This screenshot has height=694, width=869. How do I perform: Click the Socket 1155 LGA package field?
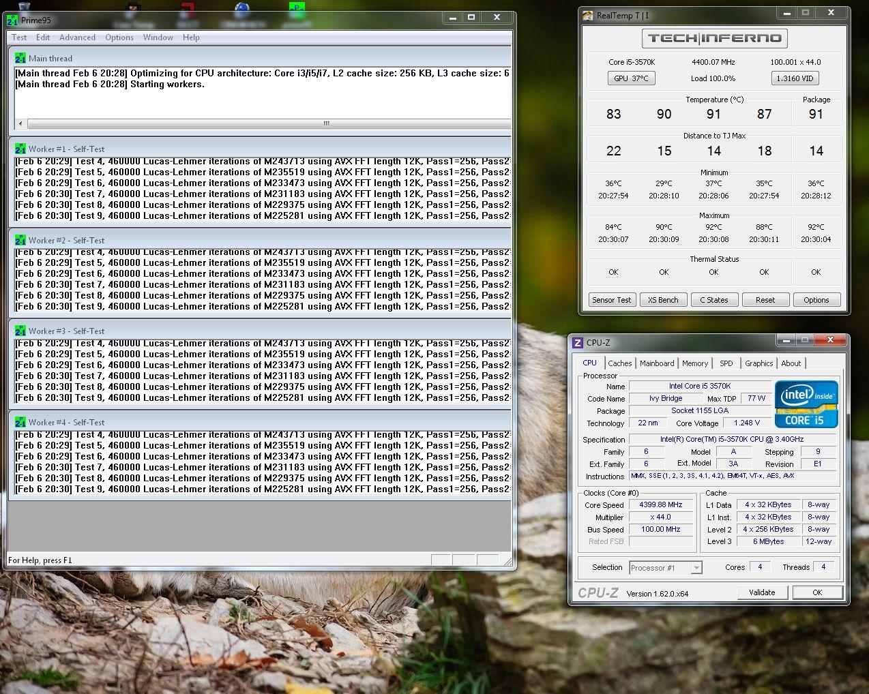(x=700, y=410)
